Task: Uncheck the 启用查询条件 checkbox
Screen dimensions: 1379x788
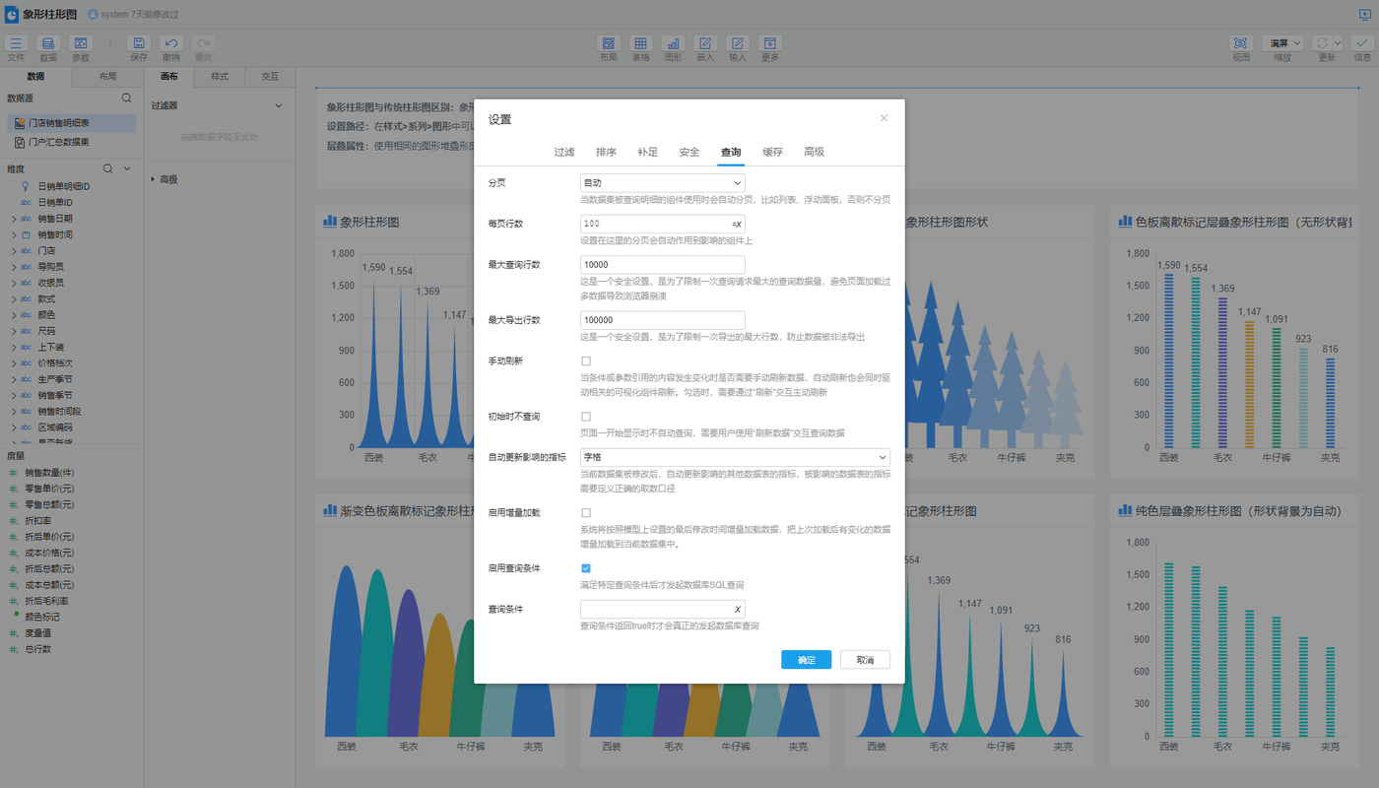Action: (586, 568)
